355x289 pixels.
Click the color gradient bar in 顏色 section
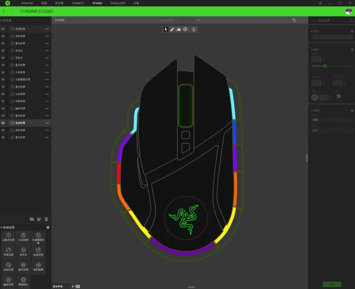tap(332, 37)
